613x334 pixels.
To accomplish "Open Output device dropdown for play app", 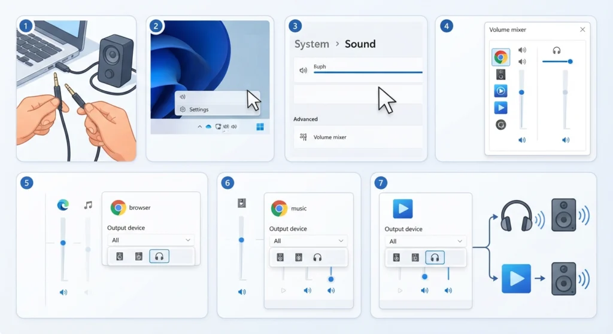I will click(x=425, y=241).
